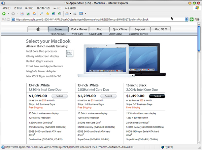Switch to the .Mac tab
Screen dimensions: 202x150
pyautogui.click(x=99, y=29)
